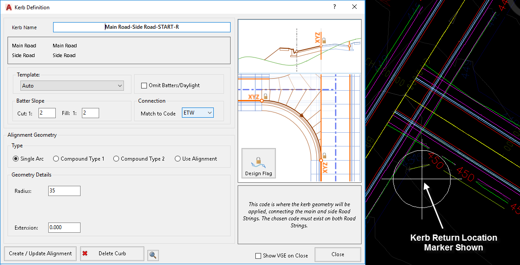
Task: Click the help question mark in title bar
Action: click(334, 7)
